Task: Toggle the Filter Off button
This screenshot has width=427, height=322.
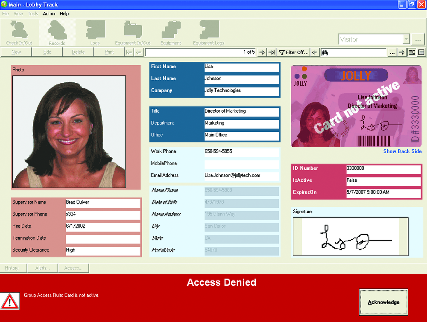Action: point(294,52)
